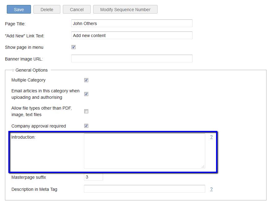Click the Banner Image URL field
Screen dimensions: 269x201
(x=132, y=59)
